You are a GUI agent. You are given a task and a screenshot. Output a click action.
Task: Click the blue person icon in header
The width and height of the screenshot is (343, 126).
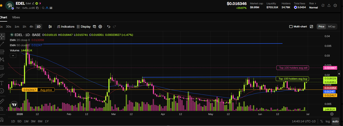[x=47, y=8]
